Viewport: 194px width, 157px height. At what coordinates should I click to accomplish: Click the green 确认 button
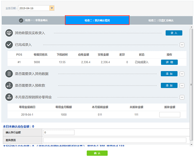[97, 153]
